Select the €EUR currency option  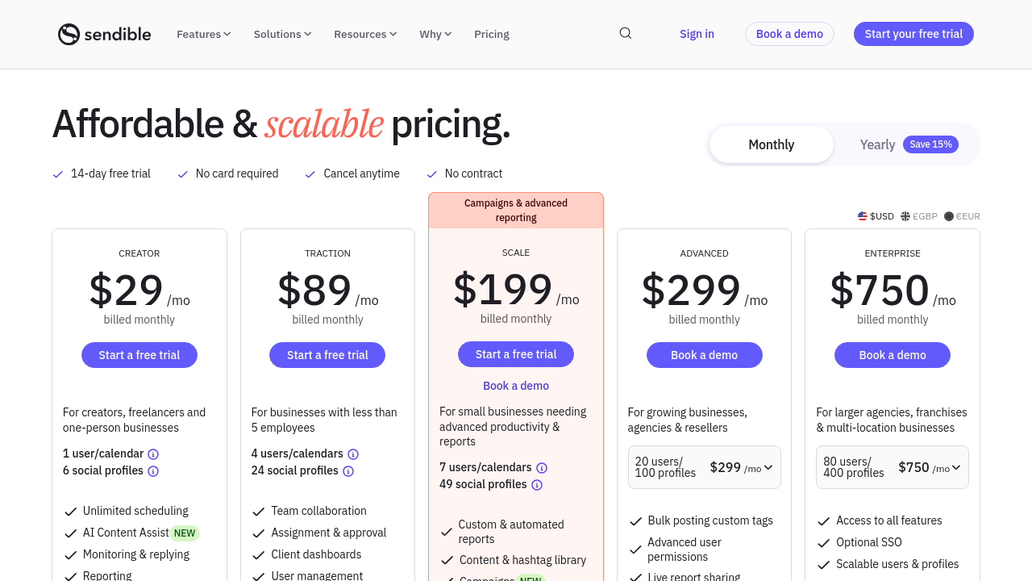click(x=963, y=216)
